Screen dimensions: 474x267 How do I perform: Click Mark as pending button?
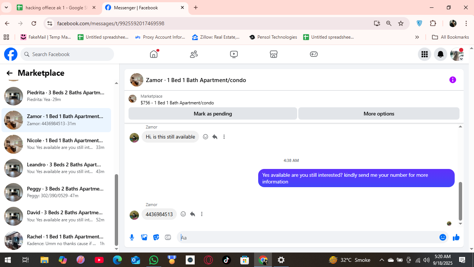(x=213, y=114)
